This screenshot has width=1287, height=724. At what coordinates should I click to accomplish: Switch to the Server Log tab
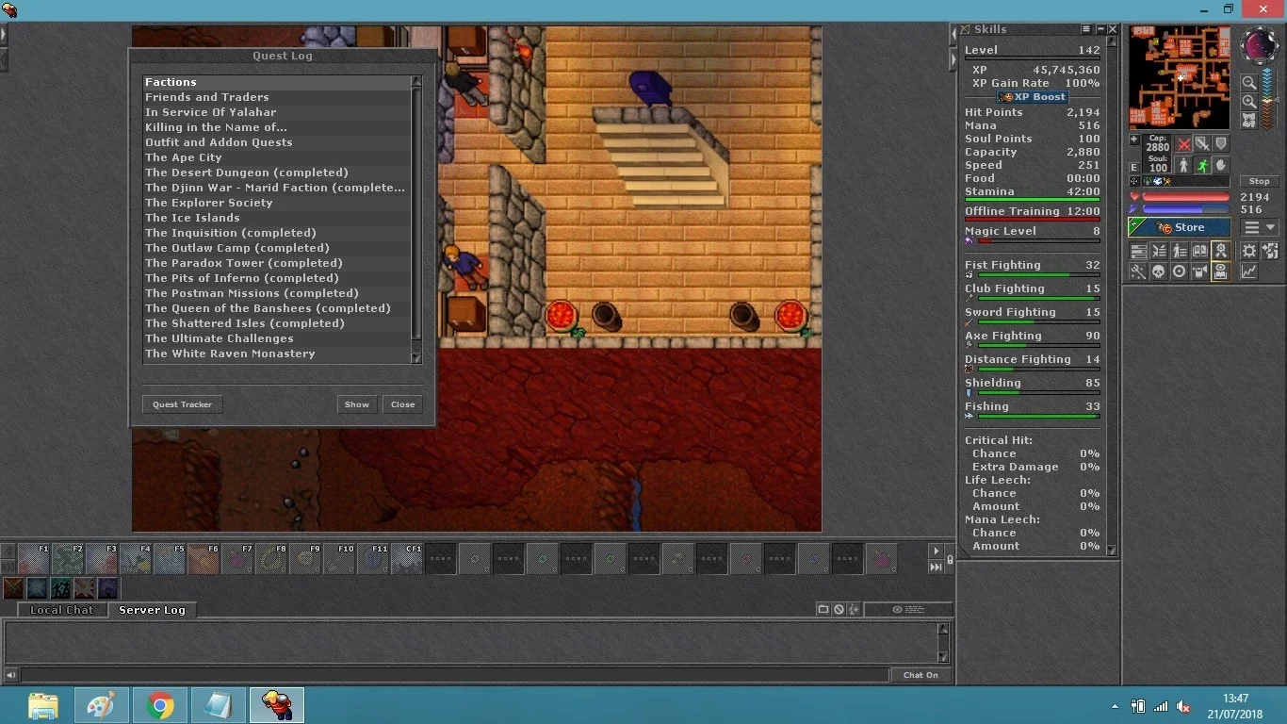[152, 610]
